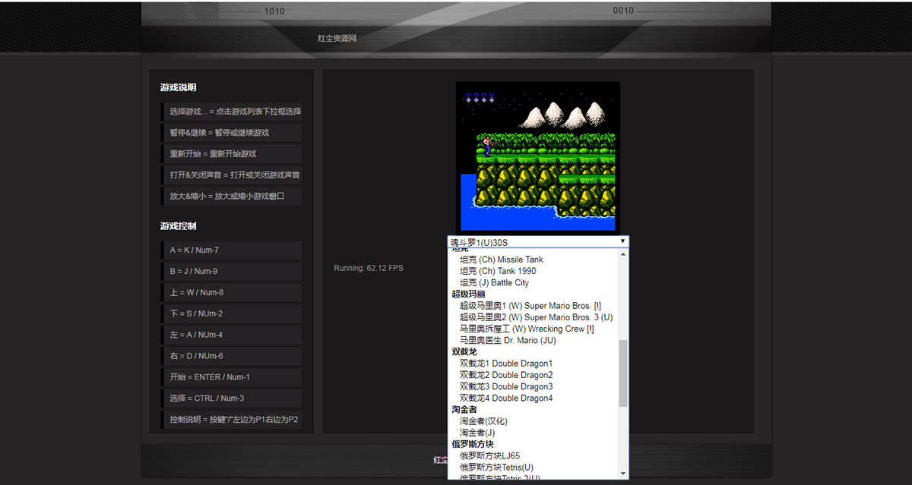This screenshot has height=485, width=912.
Task: Click the 选择 = CTRL / Num-3 row
Action: 232,399
